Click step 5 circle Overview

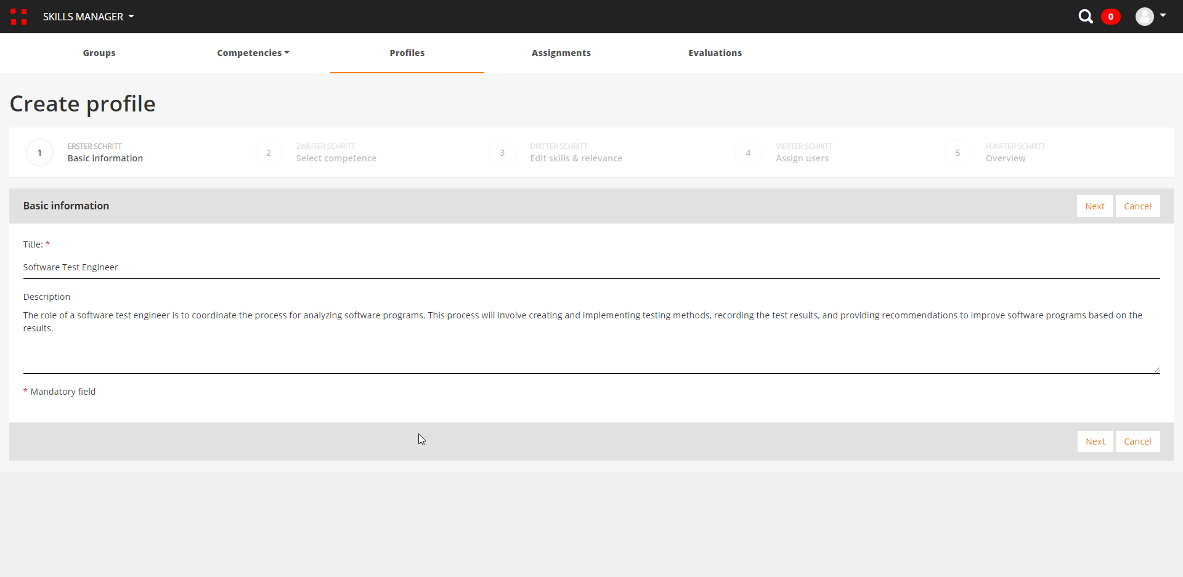click(957, 153)
